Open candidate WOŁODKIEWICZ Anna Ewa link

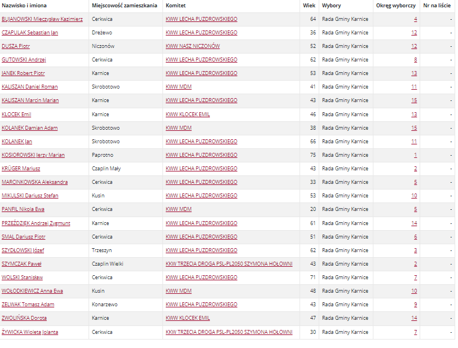(32, 291)
